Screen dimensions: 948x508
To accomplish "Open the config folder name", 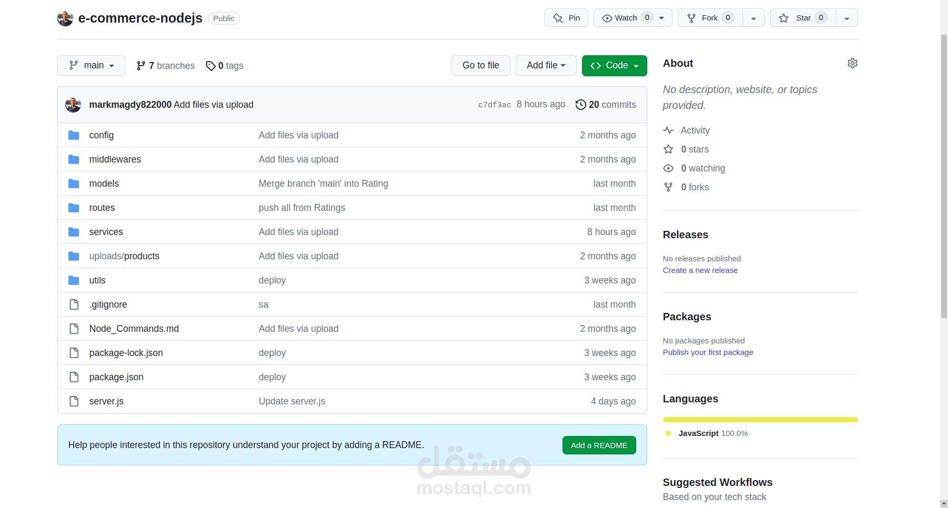I will coord(102,135).
